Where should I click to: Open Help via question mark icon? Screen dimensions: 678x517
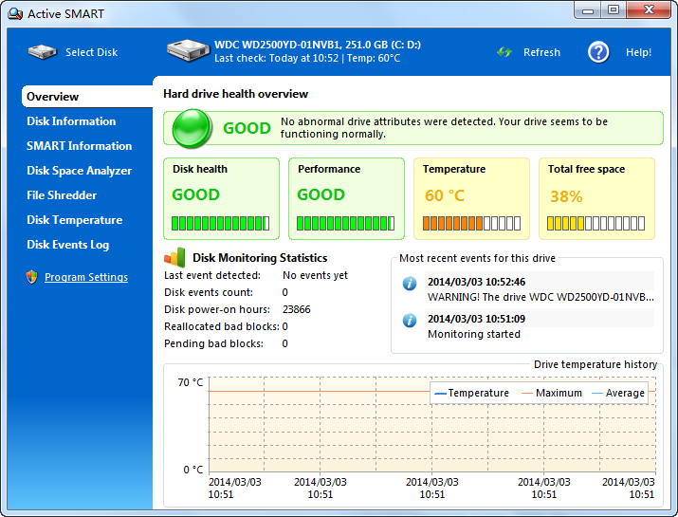click(598, 52)
